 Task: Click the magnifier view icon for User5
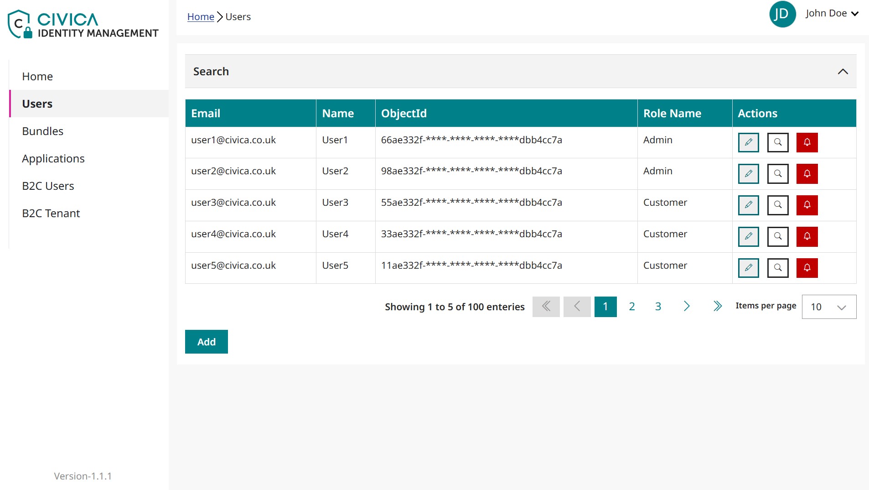click(x=777, y=268)
